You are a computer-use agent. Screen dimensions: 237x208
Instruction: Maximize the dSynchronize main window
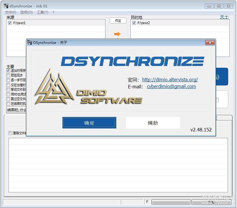click(219, 6)
